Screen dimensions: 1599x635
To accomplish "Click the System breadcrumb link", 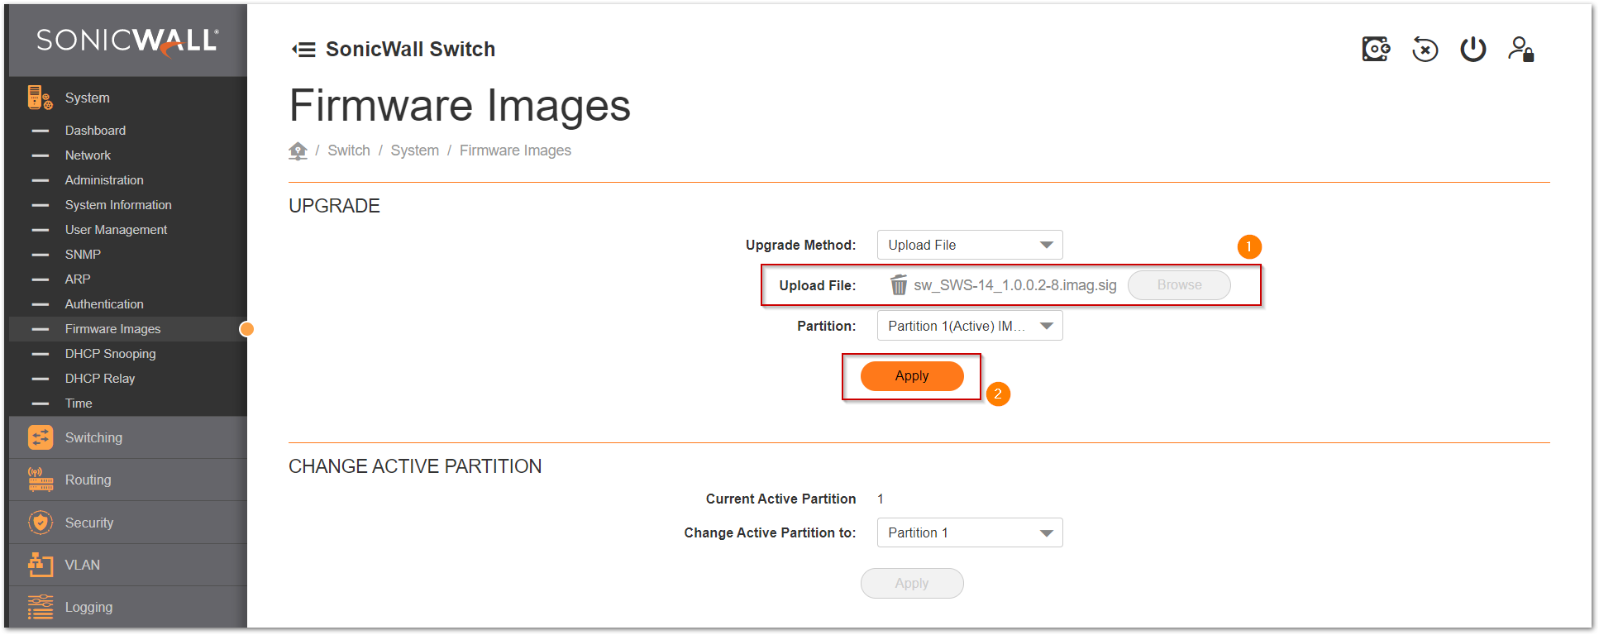I will coord(414,150).
